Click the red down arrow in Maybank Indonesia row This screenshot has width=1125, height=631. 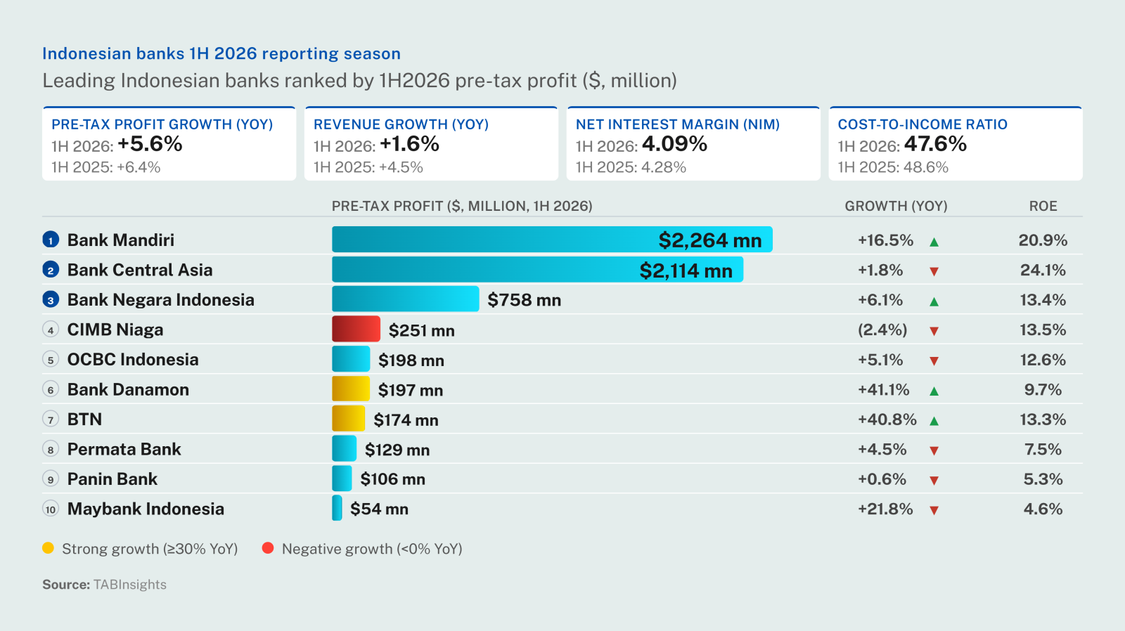934,510
